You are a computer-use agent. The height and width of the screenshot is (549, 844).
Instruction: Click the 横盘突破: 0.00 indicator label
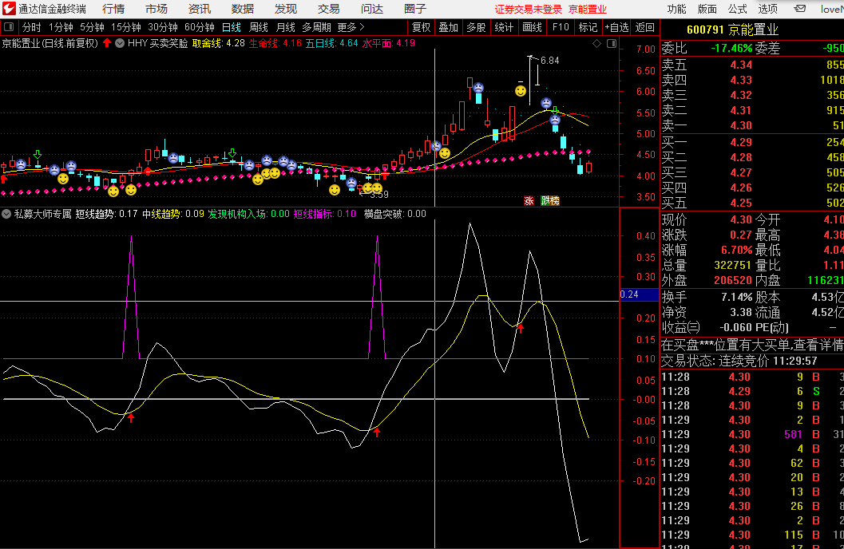point(395,214)
